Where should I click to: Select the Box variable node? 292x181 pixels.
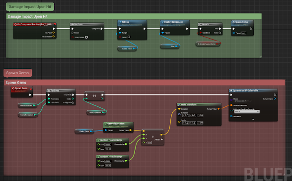click(x=170, y=46)
